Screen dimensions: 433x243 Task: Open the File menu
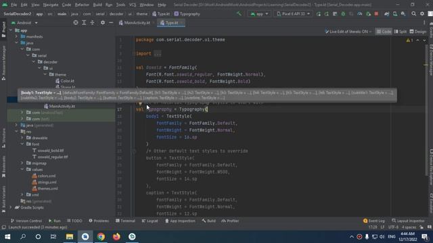point(14,5)
